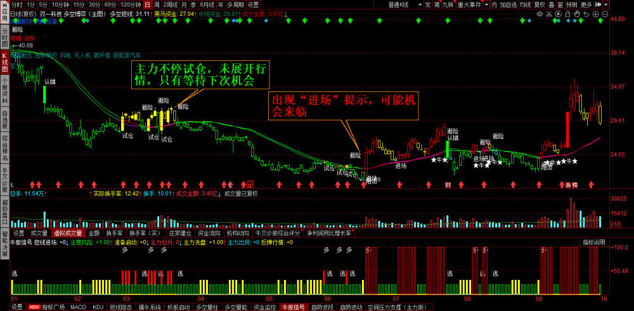Viewport: 634px width, 311px height.
Task: Open the 更多 more options menu
Action: [586, 5]
